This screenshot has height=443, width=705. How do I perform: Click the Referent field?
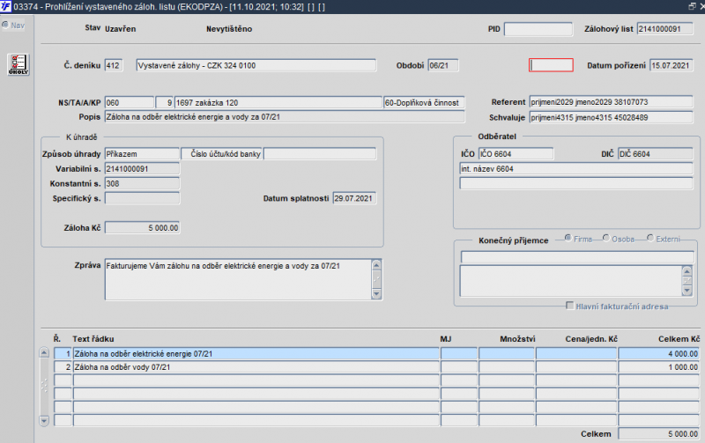[611, 102]
